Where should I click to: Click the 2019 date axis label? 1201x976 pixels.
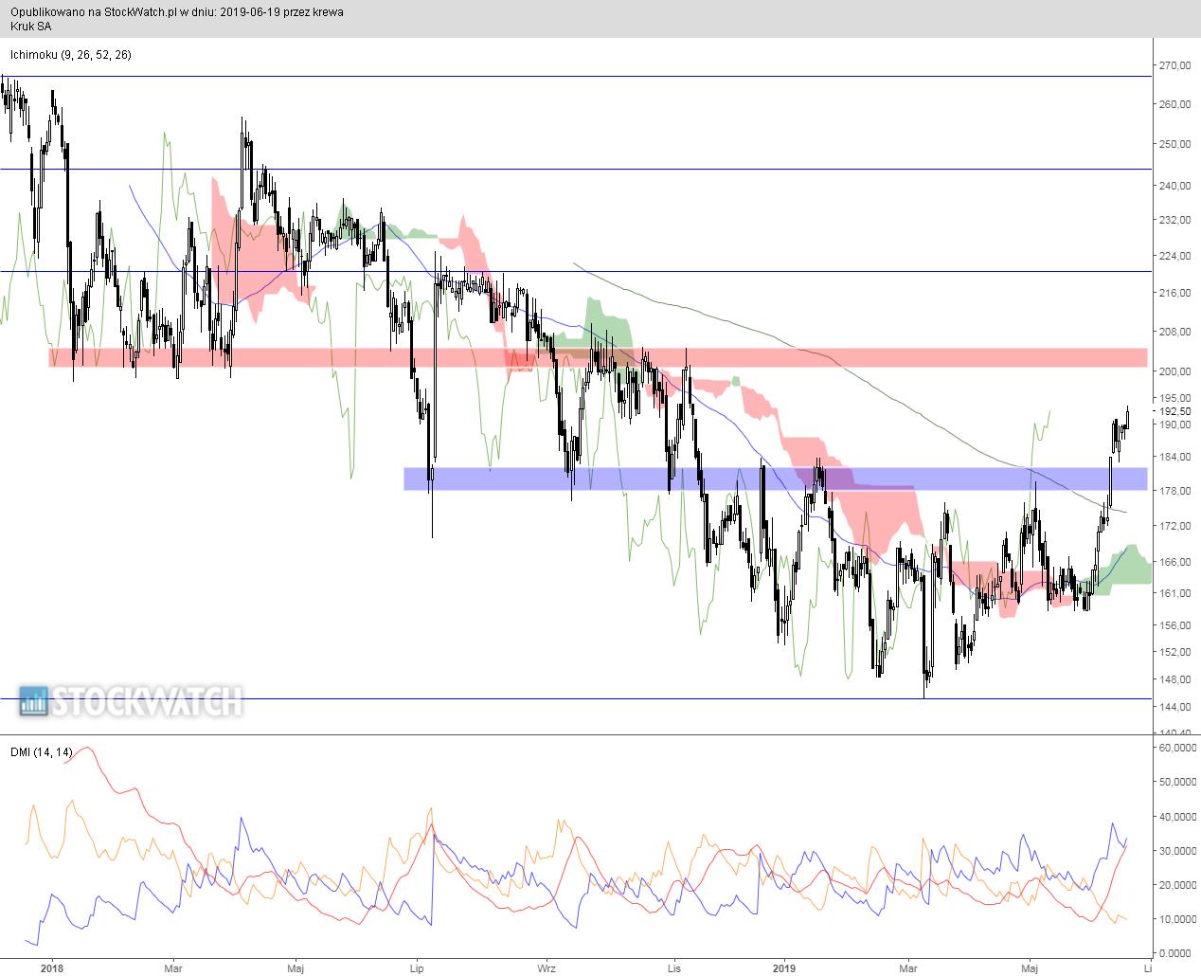(783, 967)
